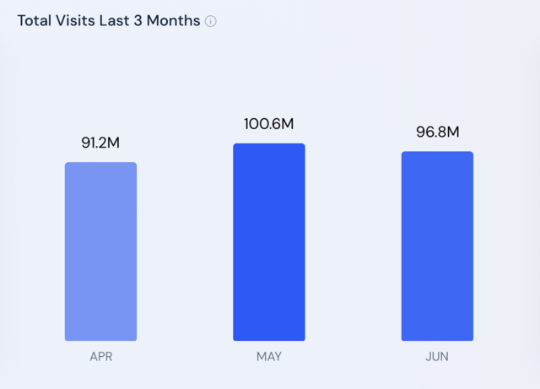Click the tallest bar in the chart

(x=269, y=242)
